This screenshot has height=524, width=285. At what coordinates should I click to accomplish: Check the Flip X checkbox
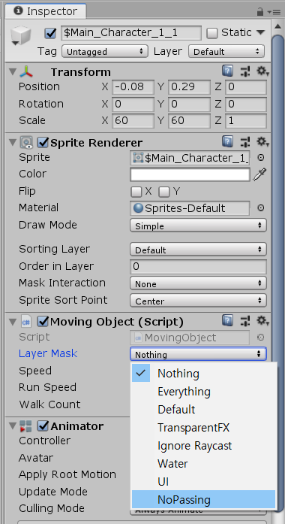coord(136,192)
